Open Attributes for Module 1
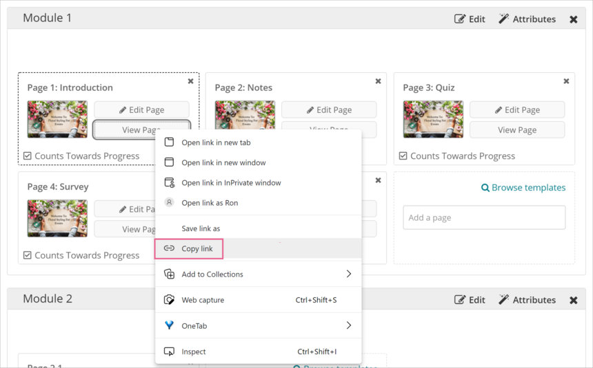Viewport: 593px width, 368px height. [527, 19]
